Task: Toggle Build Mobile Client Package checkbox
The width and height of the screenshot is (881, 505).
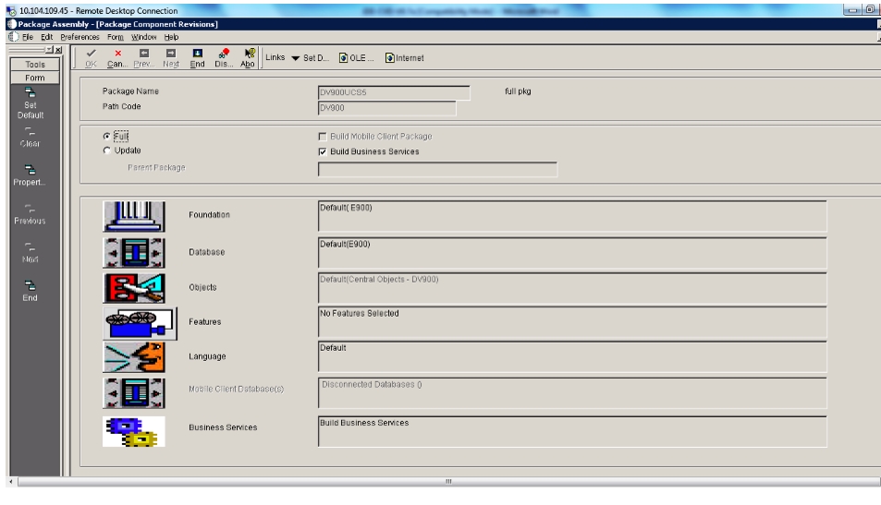Action: pos(323,137)
